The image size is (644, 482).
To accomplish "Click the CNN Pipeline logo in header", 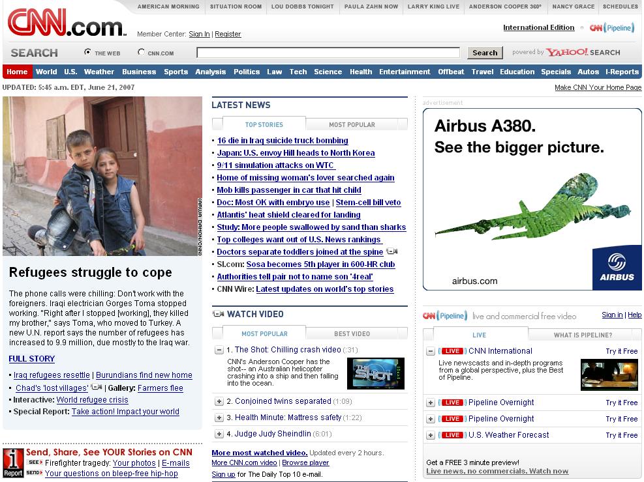I will (611, 28).
